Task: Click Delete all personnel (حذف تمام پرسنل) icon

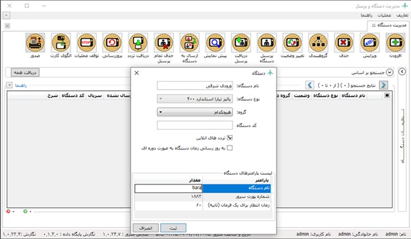Action: tap(163, 43)
